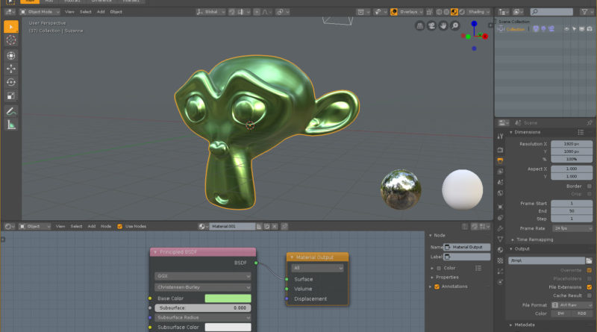This screenshot has height=332, width=597.
Task: Open the GGX distribution dropdown
Action: pos(202,276)
